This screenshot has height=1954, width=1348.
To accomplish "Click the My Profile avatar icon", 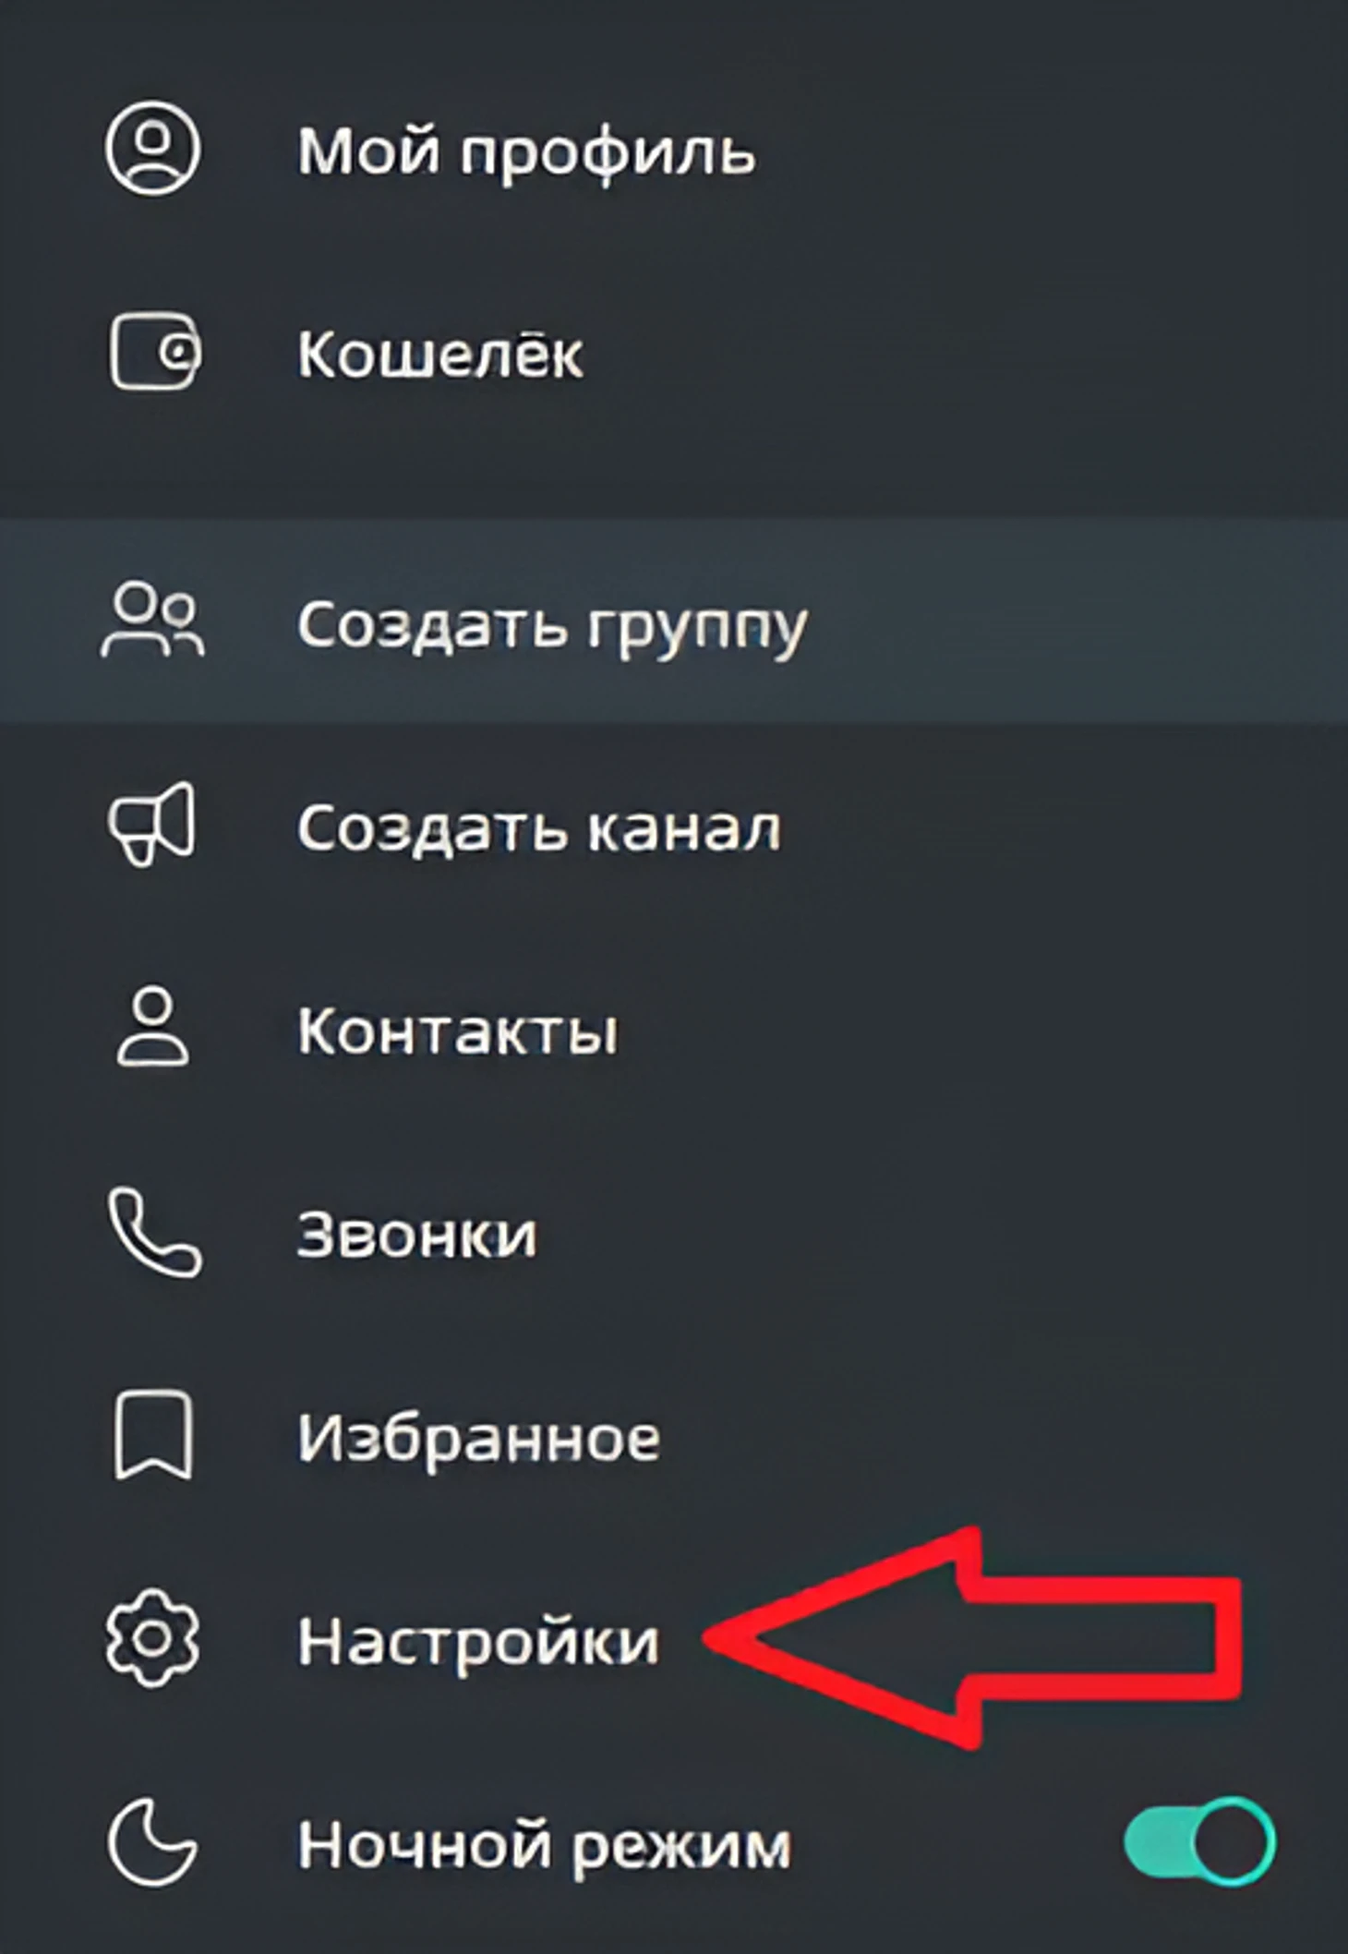I will (152, 148).
